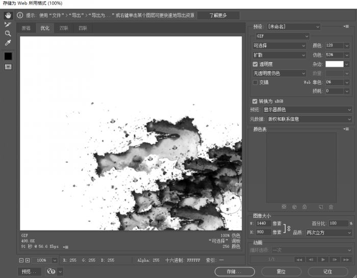Image resolution: width=357 pixels, height=278 pixels.
Task: Select the Zoom tool
Action: click(8, 33)
